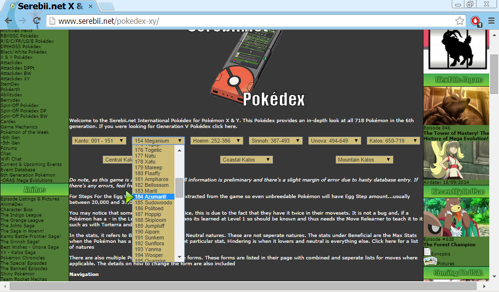Viewport: 499px width, 292px height.
Task: Click the blonde trainer episode image
Action: (456, 161)
